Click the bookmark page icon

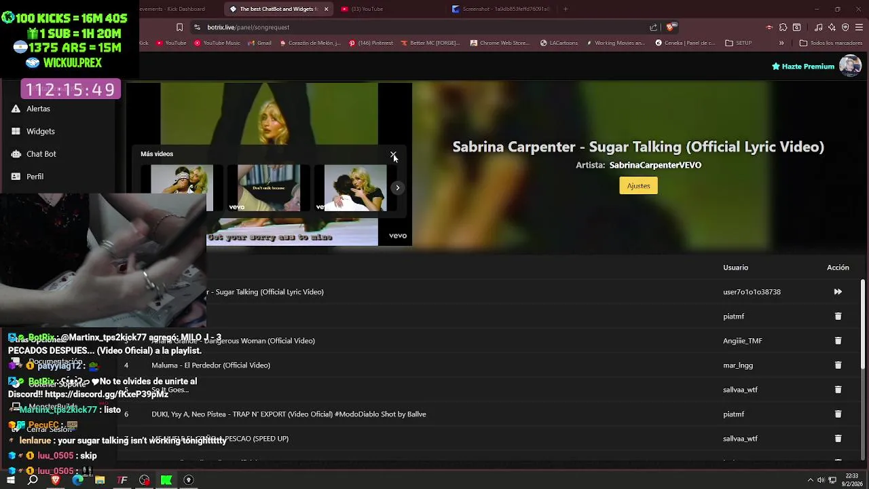point(179,27)
